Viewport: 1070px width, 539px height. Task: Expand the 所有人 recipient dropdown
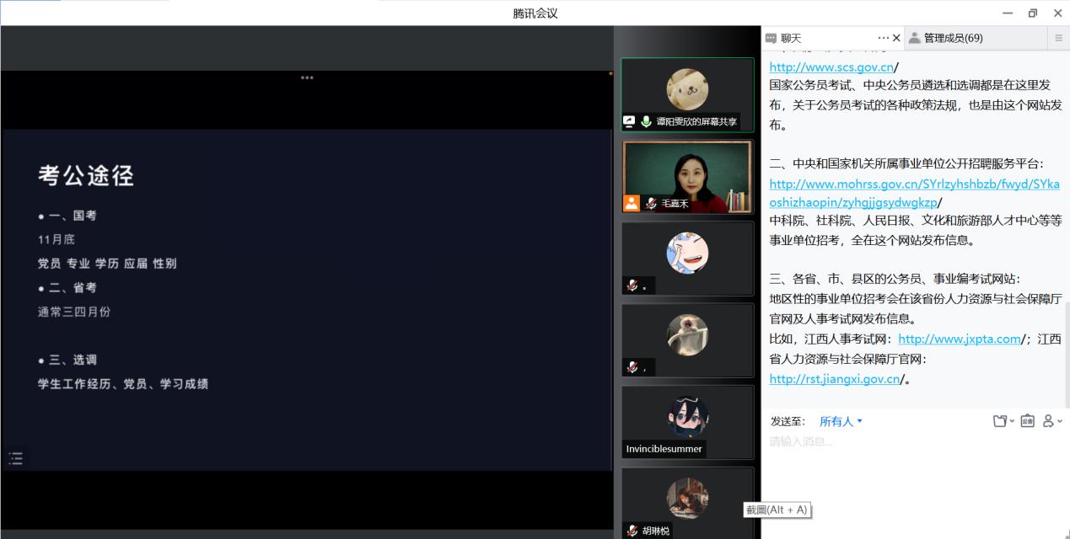point(841,421)
